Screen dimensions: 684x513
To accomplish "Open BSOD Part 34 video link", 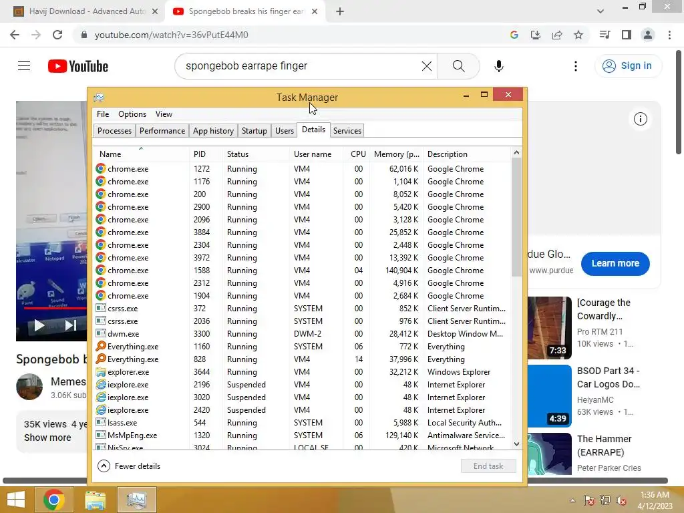I will tap(608, 377).
